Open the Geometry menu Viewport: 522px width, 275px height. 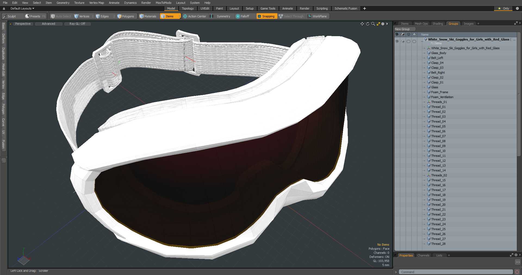point(63,3)
